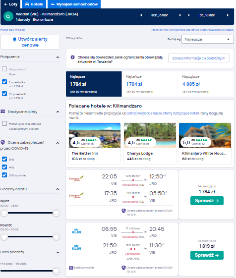Click Ethiopian logo on return 17:35 flight

tap(76, 195)
